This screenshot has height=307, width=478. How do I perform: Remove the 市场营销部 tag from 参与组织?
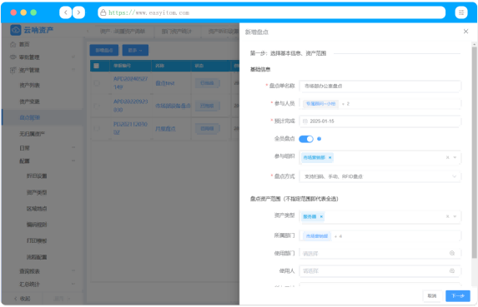(330, 157)
